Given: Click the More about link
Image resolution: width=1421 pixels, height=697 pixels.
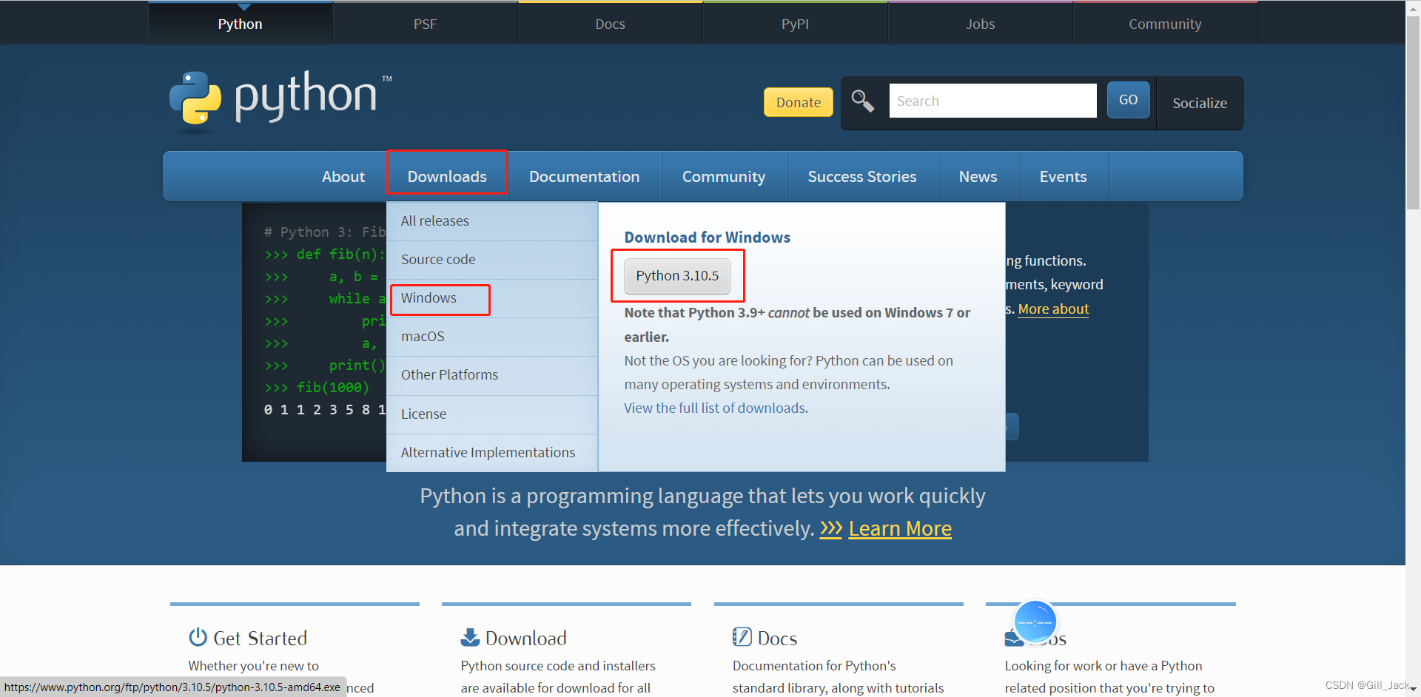Looking at the screenshot, I should [x=1053, y=309].
